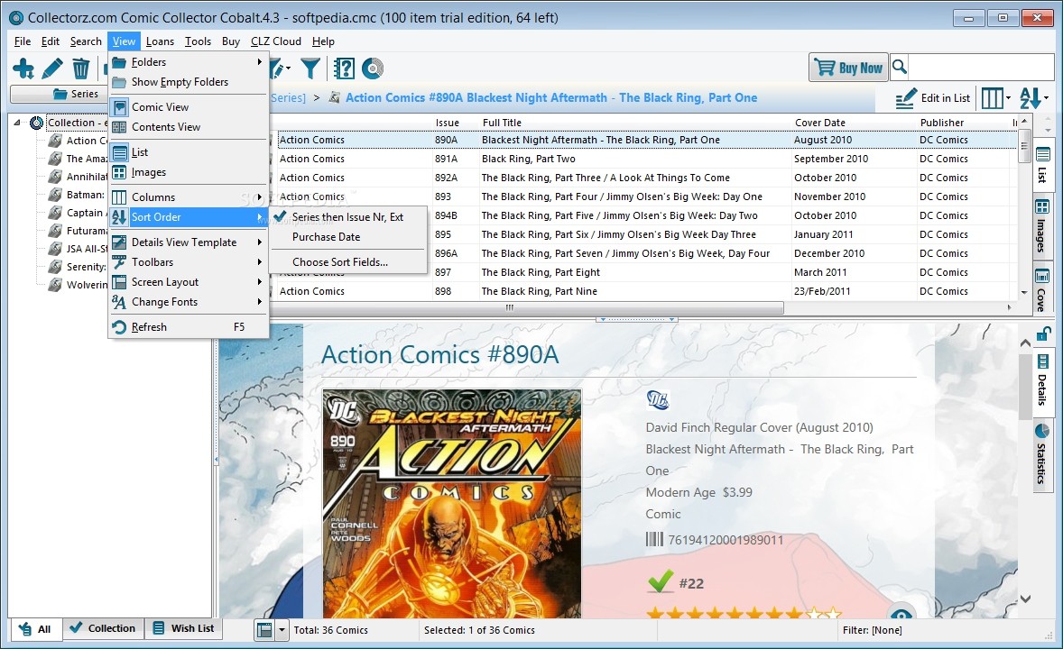1063x649 pixels.
Task: Click the green checkmark beside #22
Action: click(661, 582)
